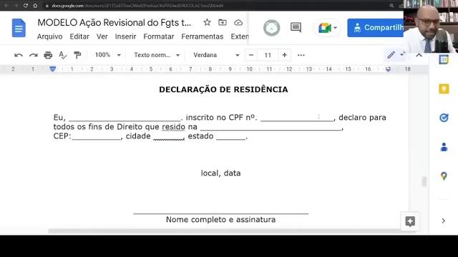Open Google Tasks in side panel

click(444, 118)
